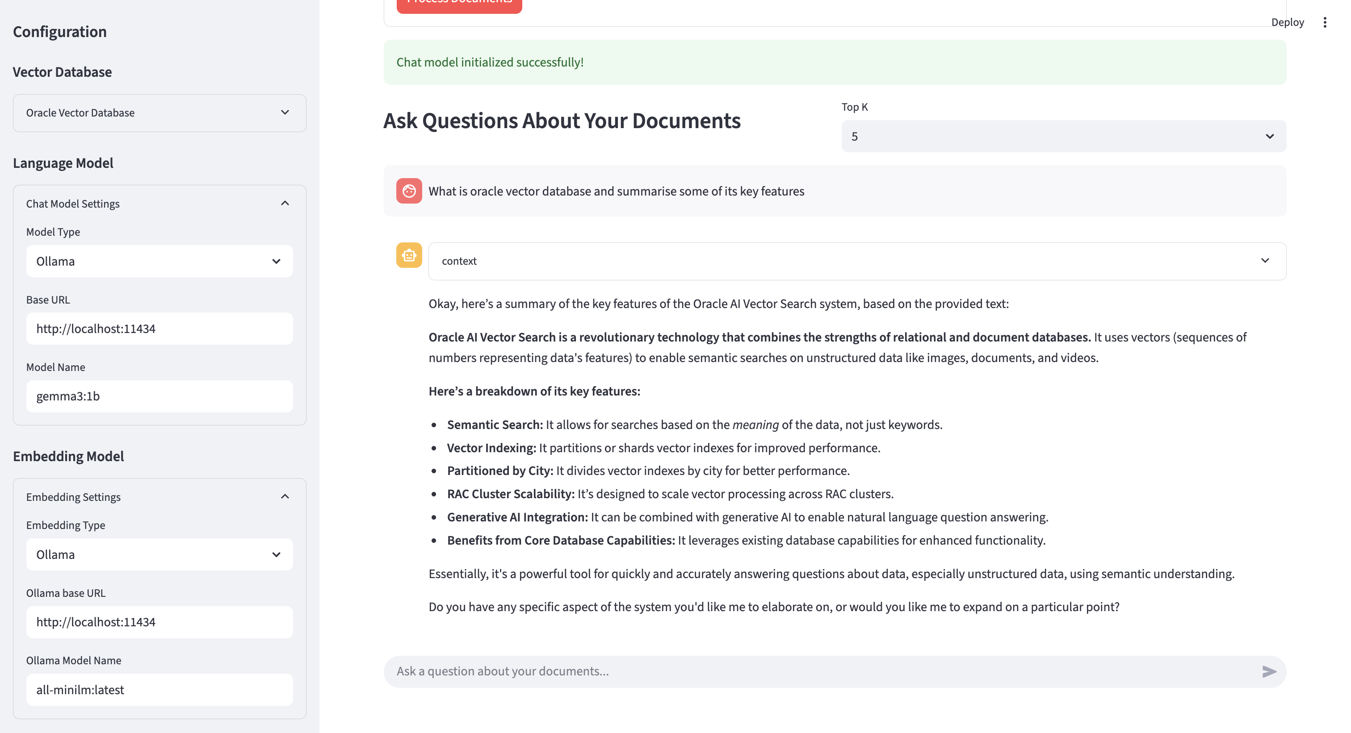Open the Model Type dropdown
Viewport: 1351px width, 733px height.
159,261
